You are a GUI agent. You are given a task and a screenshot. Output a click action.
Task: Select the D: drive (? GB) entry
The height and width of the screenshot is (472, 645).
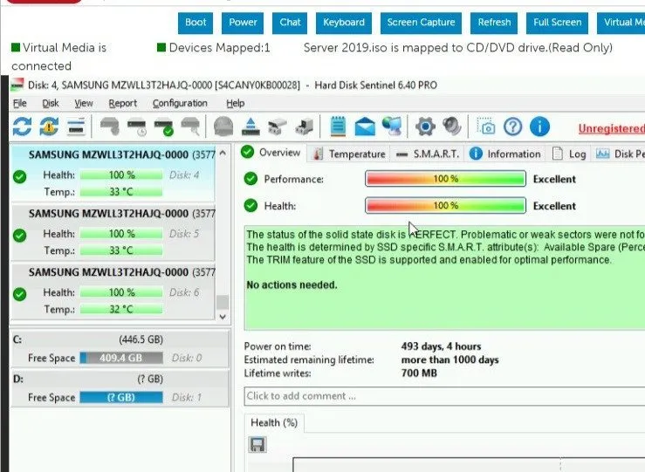[x=120, y=388]
